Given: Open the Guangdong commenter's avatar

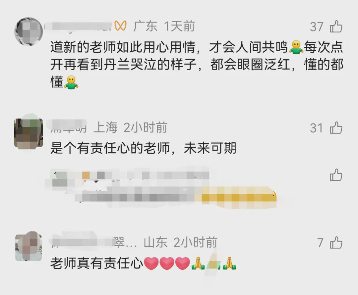Looking at the screenshot, I should pyautogui.click(x=29, y=31).
